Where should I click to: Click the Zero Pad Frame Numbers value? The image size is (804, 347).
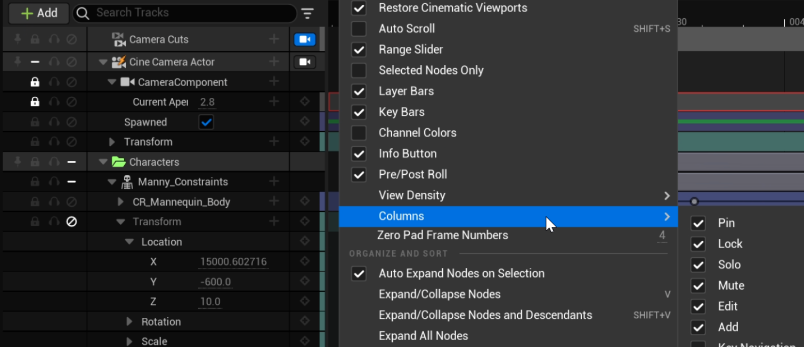662,235
